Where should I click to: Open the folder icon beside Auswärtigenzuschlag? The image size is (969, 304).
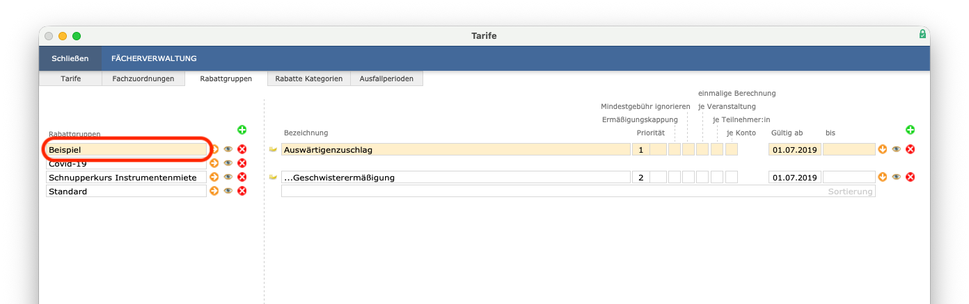[273, 149]
